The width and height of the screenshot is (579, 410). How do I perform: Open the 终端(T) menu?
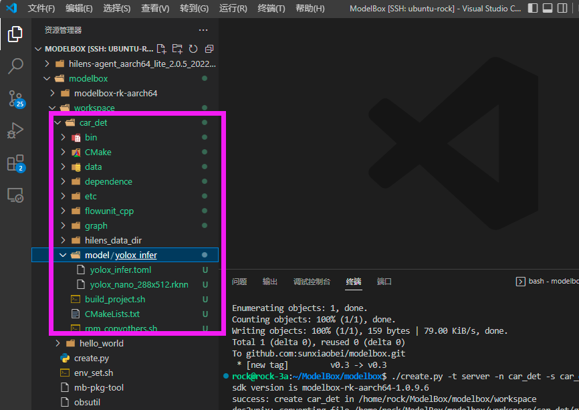click(271, 9)
